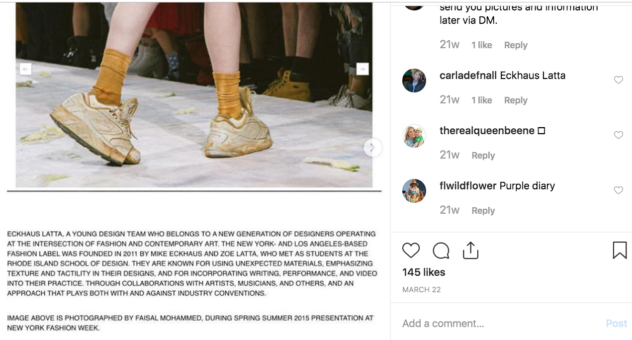Click the Add a comment field
632x340 pixels.
[x=501, y=324]
